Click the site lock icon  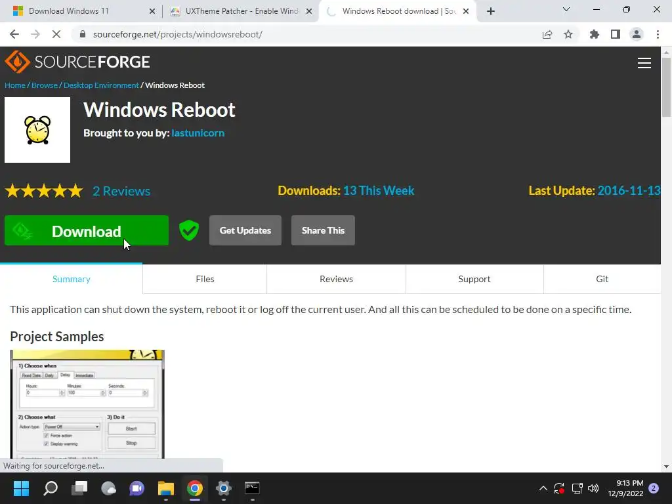[x=83, y=34]
